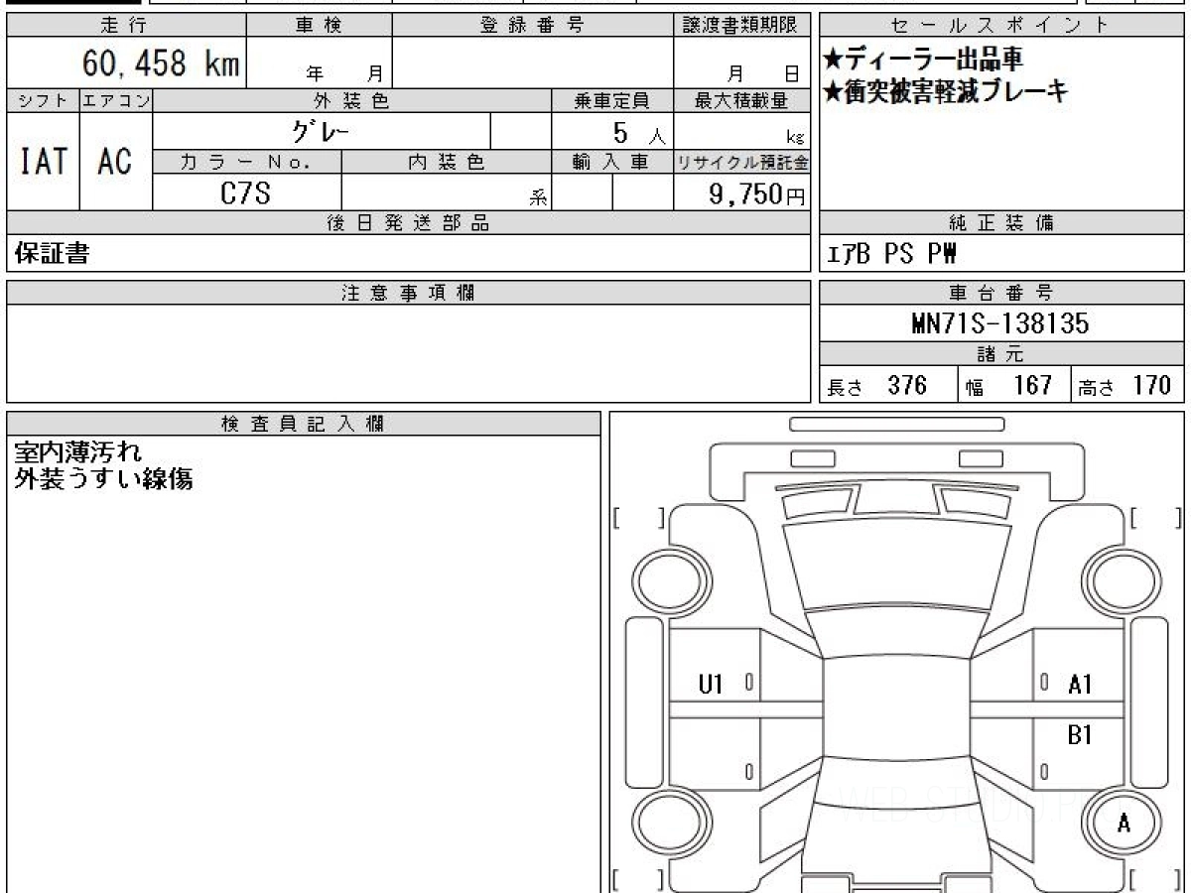
Task: Select the inspector note 室内薄汚れ
Action: pos(77,452)
